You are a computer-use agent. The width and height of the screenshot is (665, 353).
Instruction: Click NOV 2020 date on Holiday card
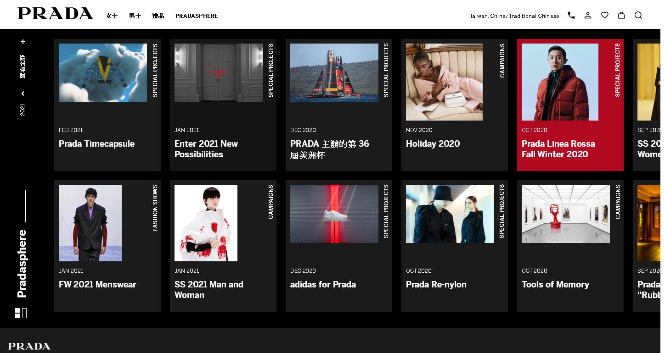419,130
